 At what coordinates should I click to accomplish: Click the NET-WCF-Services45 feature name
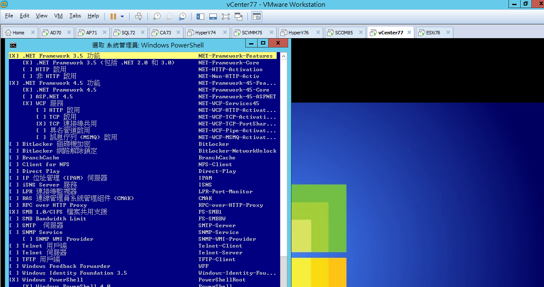(x=229, y=103)
